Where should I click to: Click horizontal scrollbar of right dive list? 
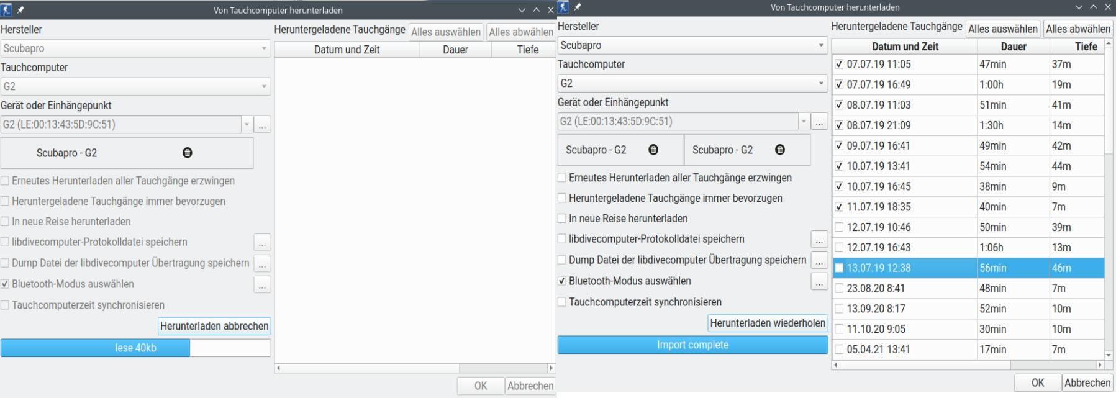(x=968, y=365)
